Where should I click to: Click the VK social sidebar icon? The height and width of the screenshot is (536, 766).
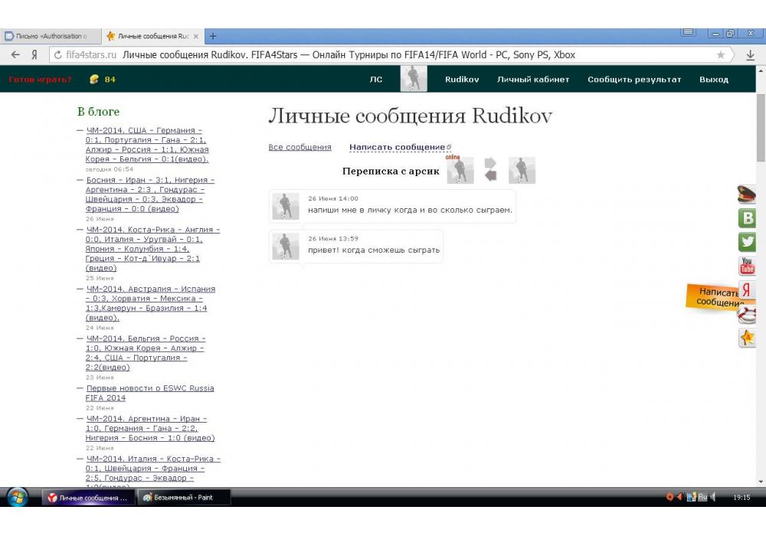(747, 218)
